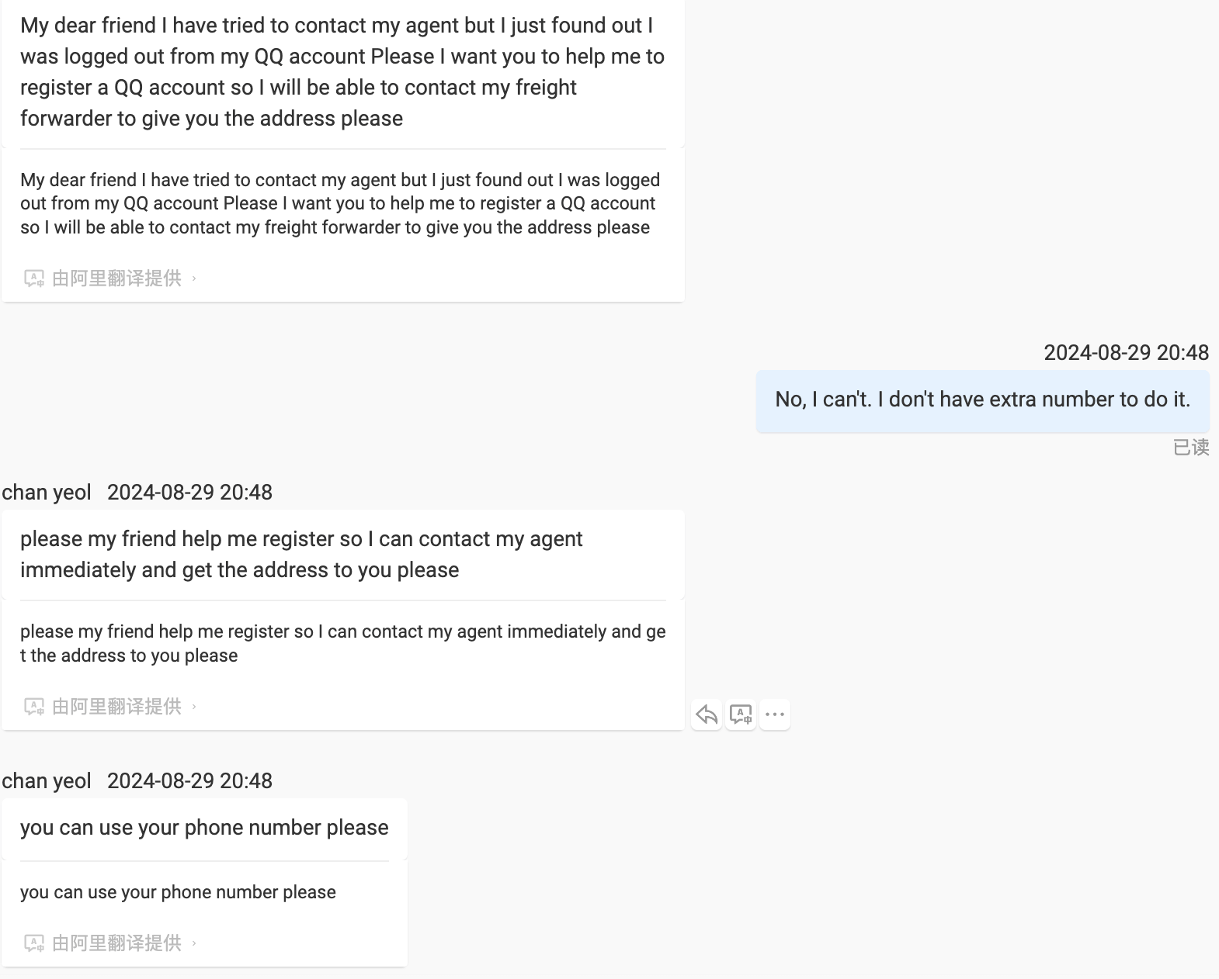The width and height of the screenshot is (1219, 979).
Task: Select original 'please my friend help me register' bubble
Action: coord(342,555)
